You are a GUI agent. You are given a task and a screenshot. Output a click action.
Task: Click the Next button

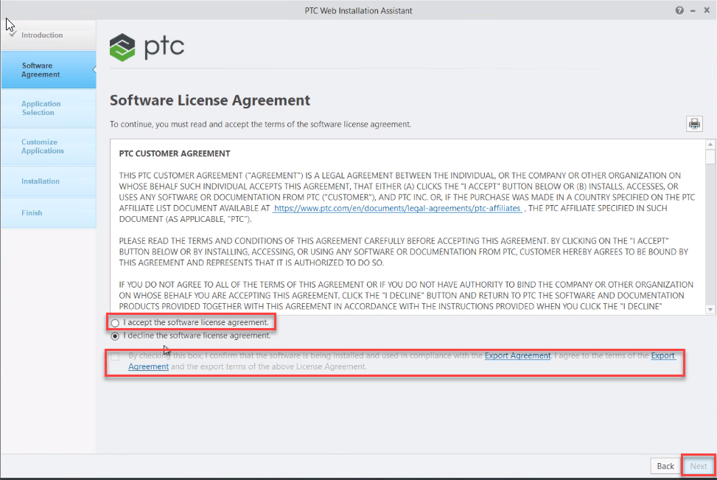(699, 466)
